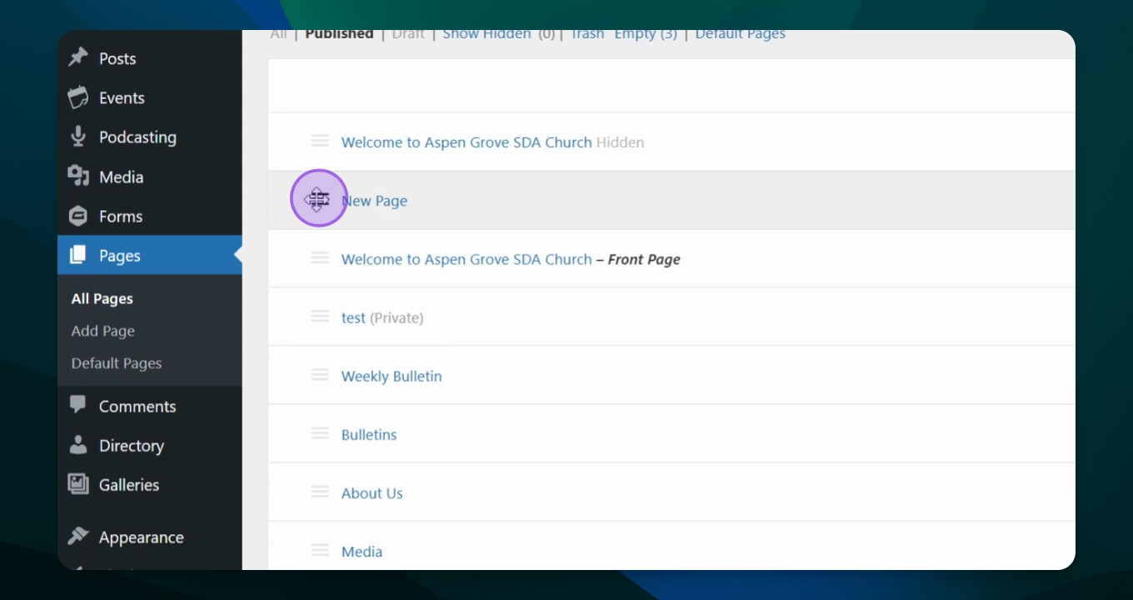
Task: Click the test private page link
Action: pyautogui.click(x=353, y=317)
